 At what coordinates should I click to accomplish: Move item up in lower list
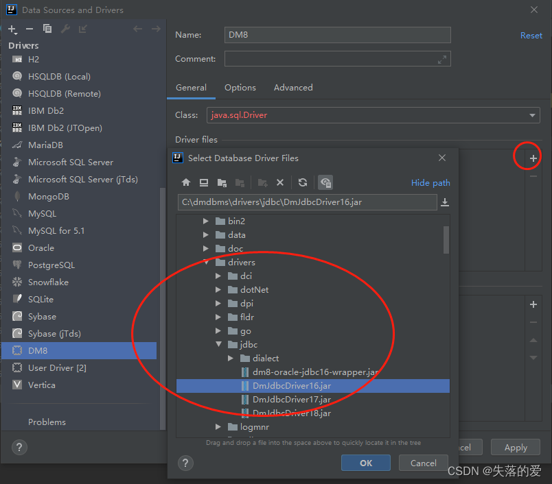tap(533, 340)
